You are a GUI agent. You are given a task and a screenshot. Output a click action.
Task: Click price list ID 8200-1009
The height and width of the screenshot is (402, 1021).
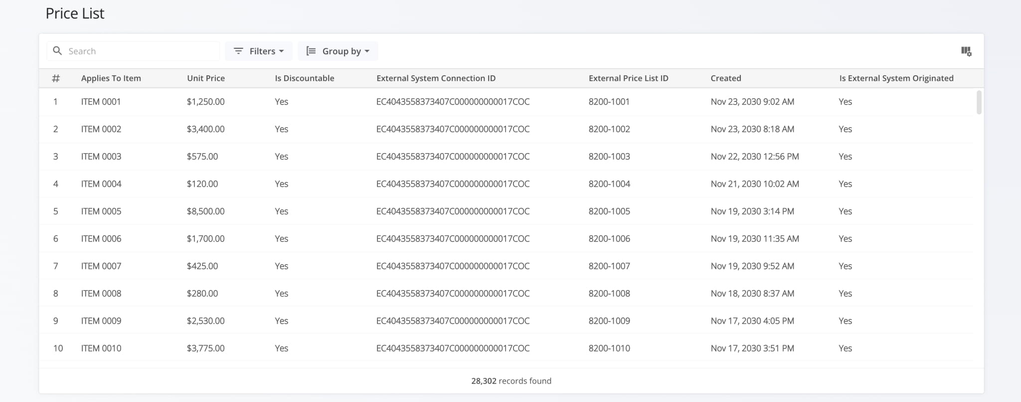click(609, 321)
